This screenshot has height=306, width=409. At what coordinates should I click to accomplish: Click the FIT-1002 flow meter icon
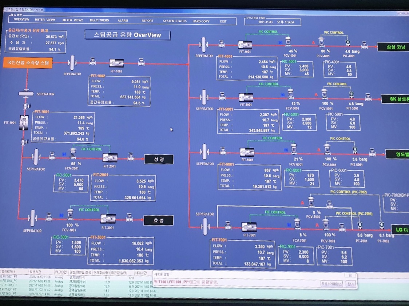116,63
